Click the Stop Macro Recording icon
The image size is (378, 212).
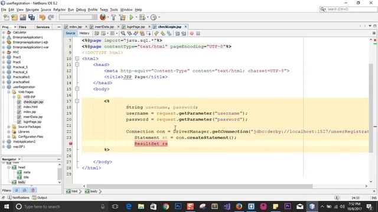click(198, 34)
